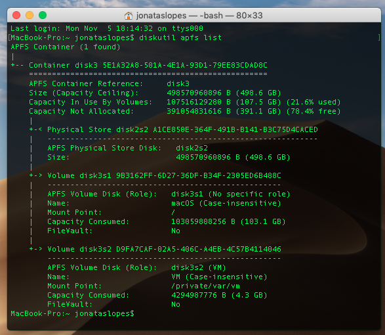385x335 pixels.
Task: Click the 'No' FileVault value for disk3s1
Action: [x=176, y=231]
